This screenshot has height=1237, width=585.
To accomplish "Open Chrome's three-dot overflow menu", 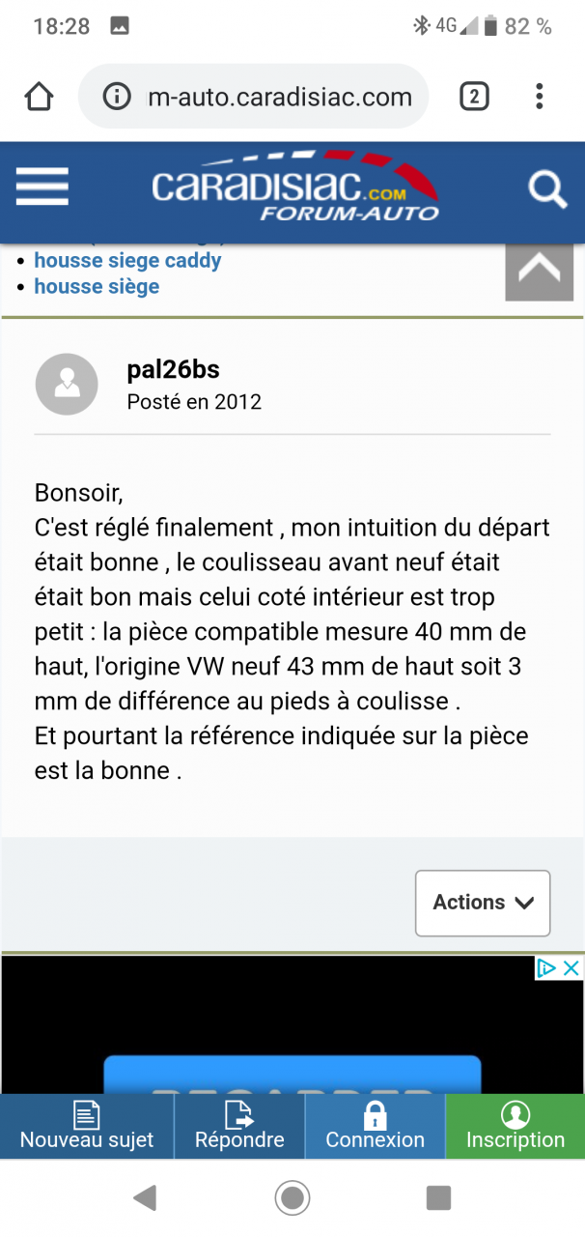I will [539, 97].
